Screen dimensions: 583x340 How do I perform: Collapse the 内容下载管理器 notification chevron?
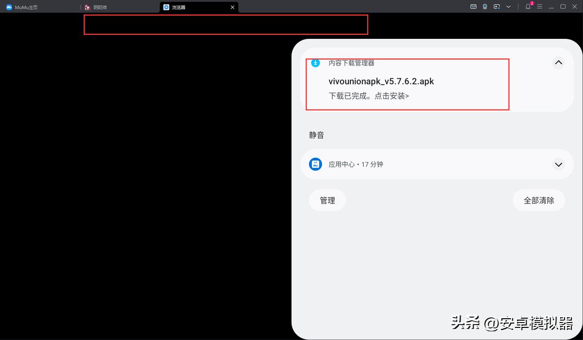558,63
